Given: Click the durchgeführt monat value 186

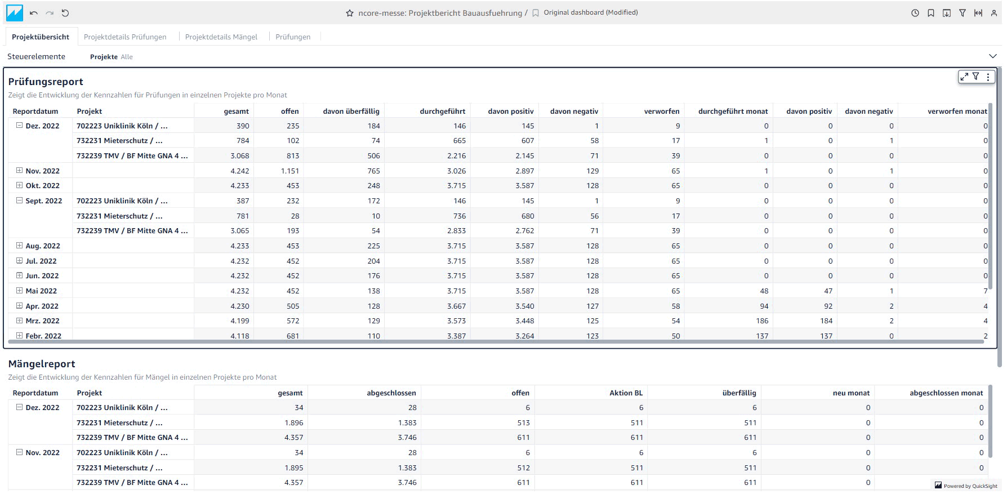Looking at the screenshot, I should (x=762, y=321).
